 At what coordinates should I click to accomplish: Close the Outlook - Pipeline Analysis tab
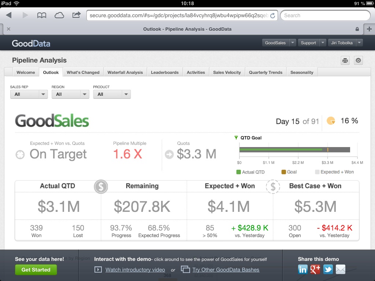pos(9,29)
